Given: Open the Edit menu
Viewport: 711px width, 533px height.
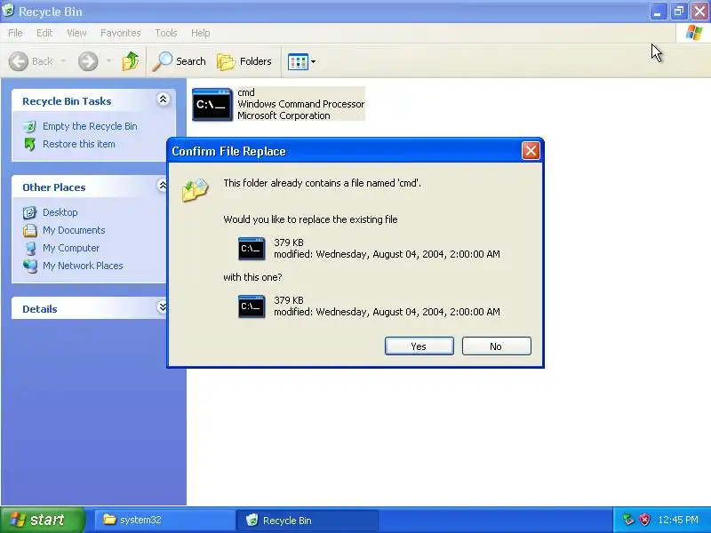Looking at the screenshot, I should (x=44, y=33).
